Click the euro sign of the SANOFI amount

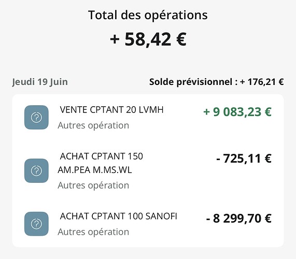268,218
